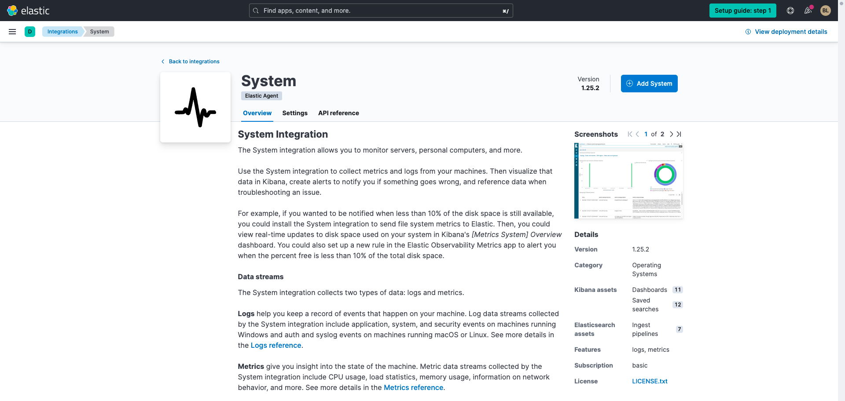Open the BL user avatar menu
Image resolution: width=845 pixels, height=401 pixels.
pyautogui.click(x=826, y=11)
